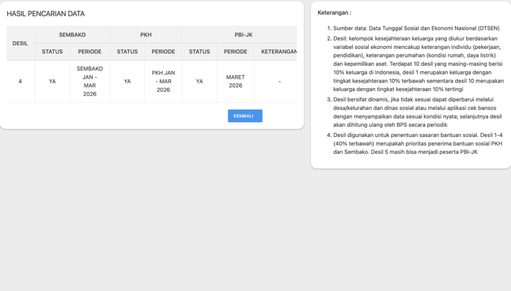
Task: Click the PKH group header
Action: 146,35
